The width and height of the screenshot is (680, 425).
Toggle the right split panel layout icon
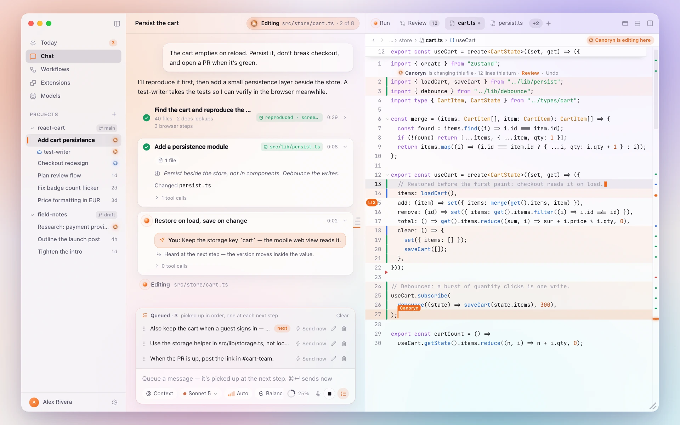(x=650, y=23)
